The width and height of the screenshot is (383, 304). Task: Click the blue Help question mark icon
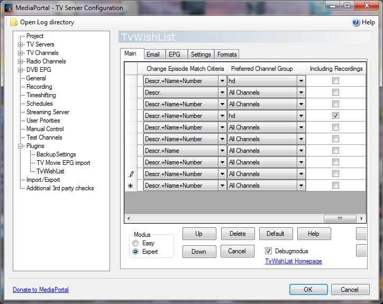[x=356, y=22]
